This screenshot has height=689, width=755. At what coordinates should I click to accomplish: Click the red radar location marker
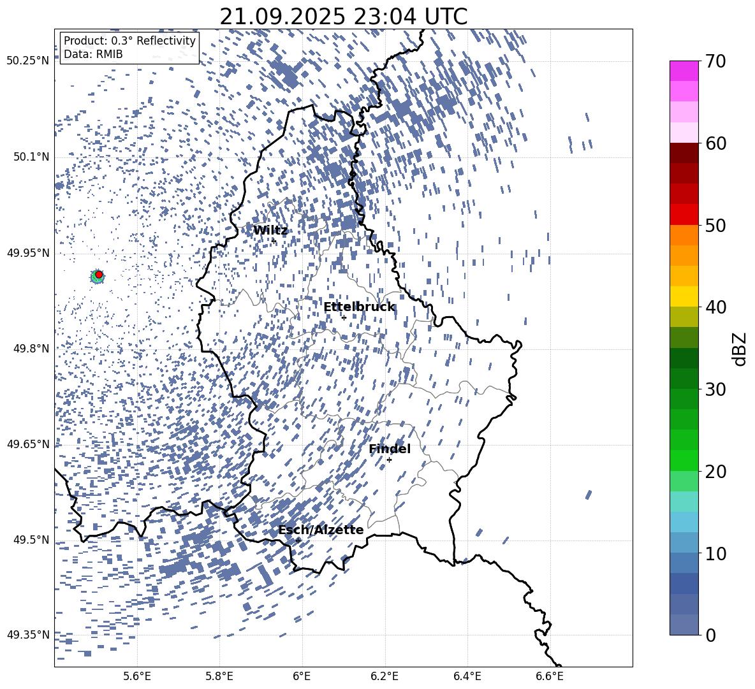click(x=99, y=275)
